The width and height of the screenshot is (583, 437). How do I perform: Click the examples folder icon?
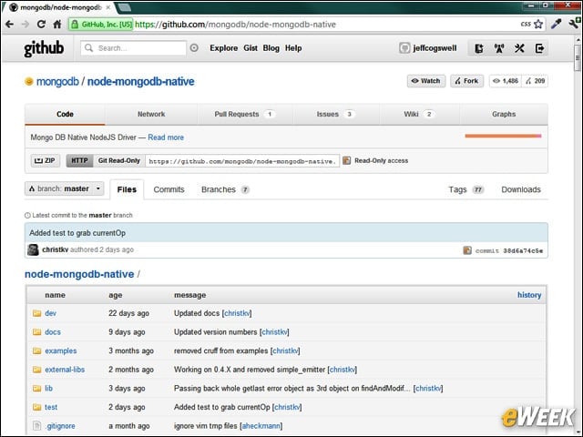click(36, 351)
